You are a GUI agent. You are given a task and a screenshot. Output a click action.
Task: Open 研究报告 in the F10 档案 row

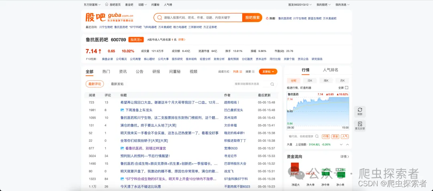pos(317,59)
